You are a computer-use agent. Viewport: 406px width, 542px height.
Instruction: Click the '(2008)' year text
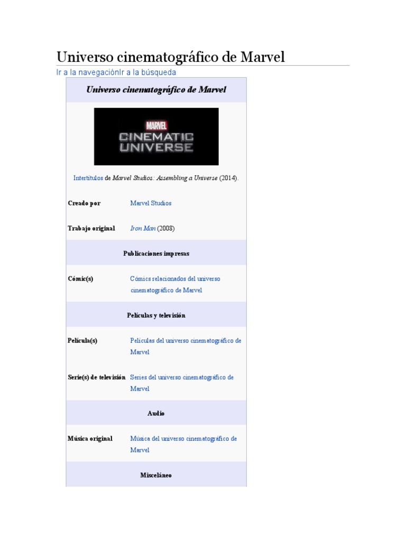tap(165, 229)
